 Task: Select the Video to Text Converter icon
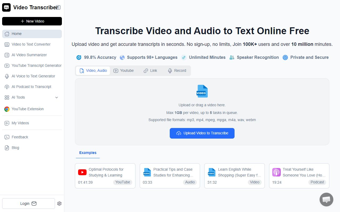click(7, 44)
